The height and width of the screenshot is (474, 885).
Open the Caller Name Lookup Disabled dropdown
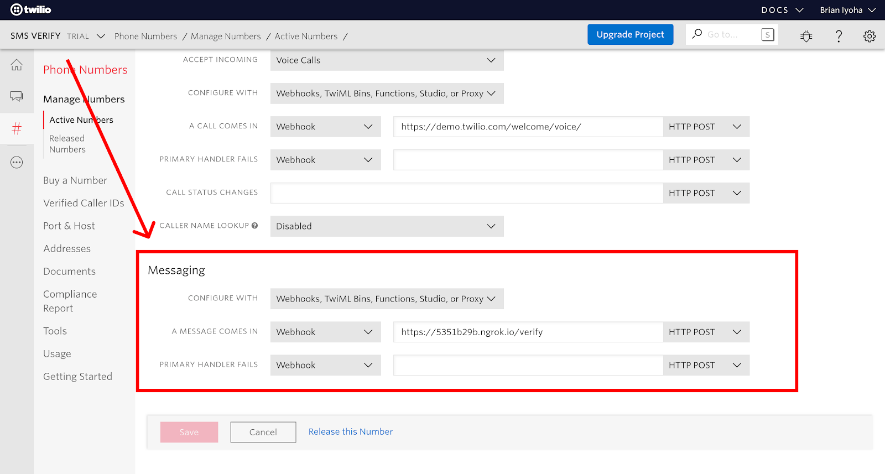coord(387,226)
